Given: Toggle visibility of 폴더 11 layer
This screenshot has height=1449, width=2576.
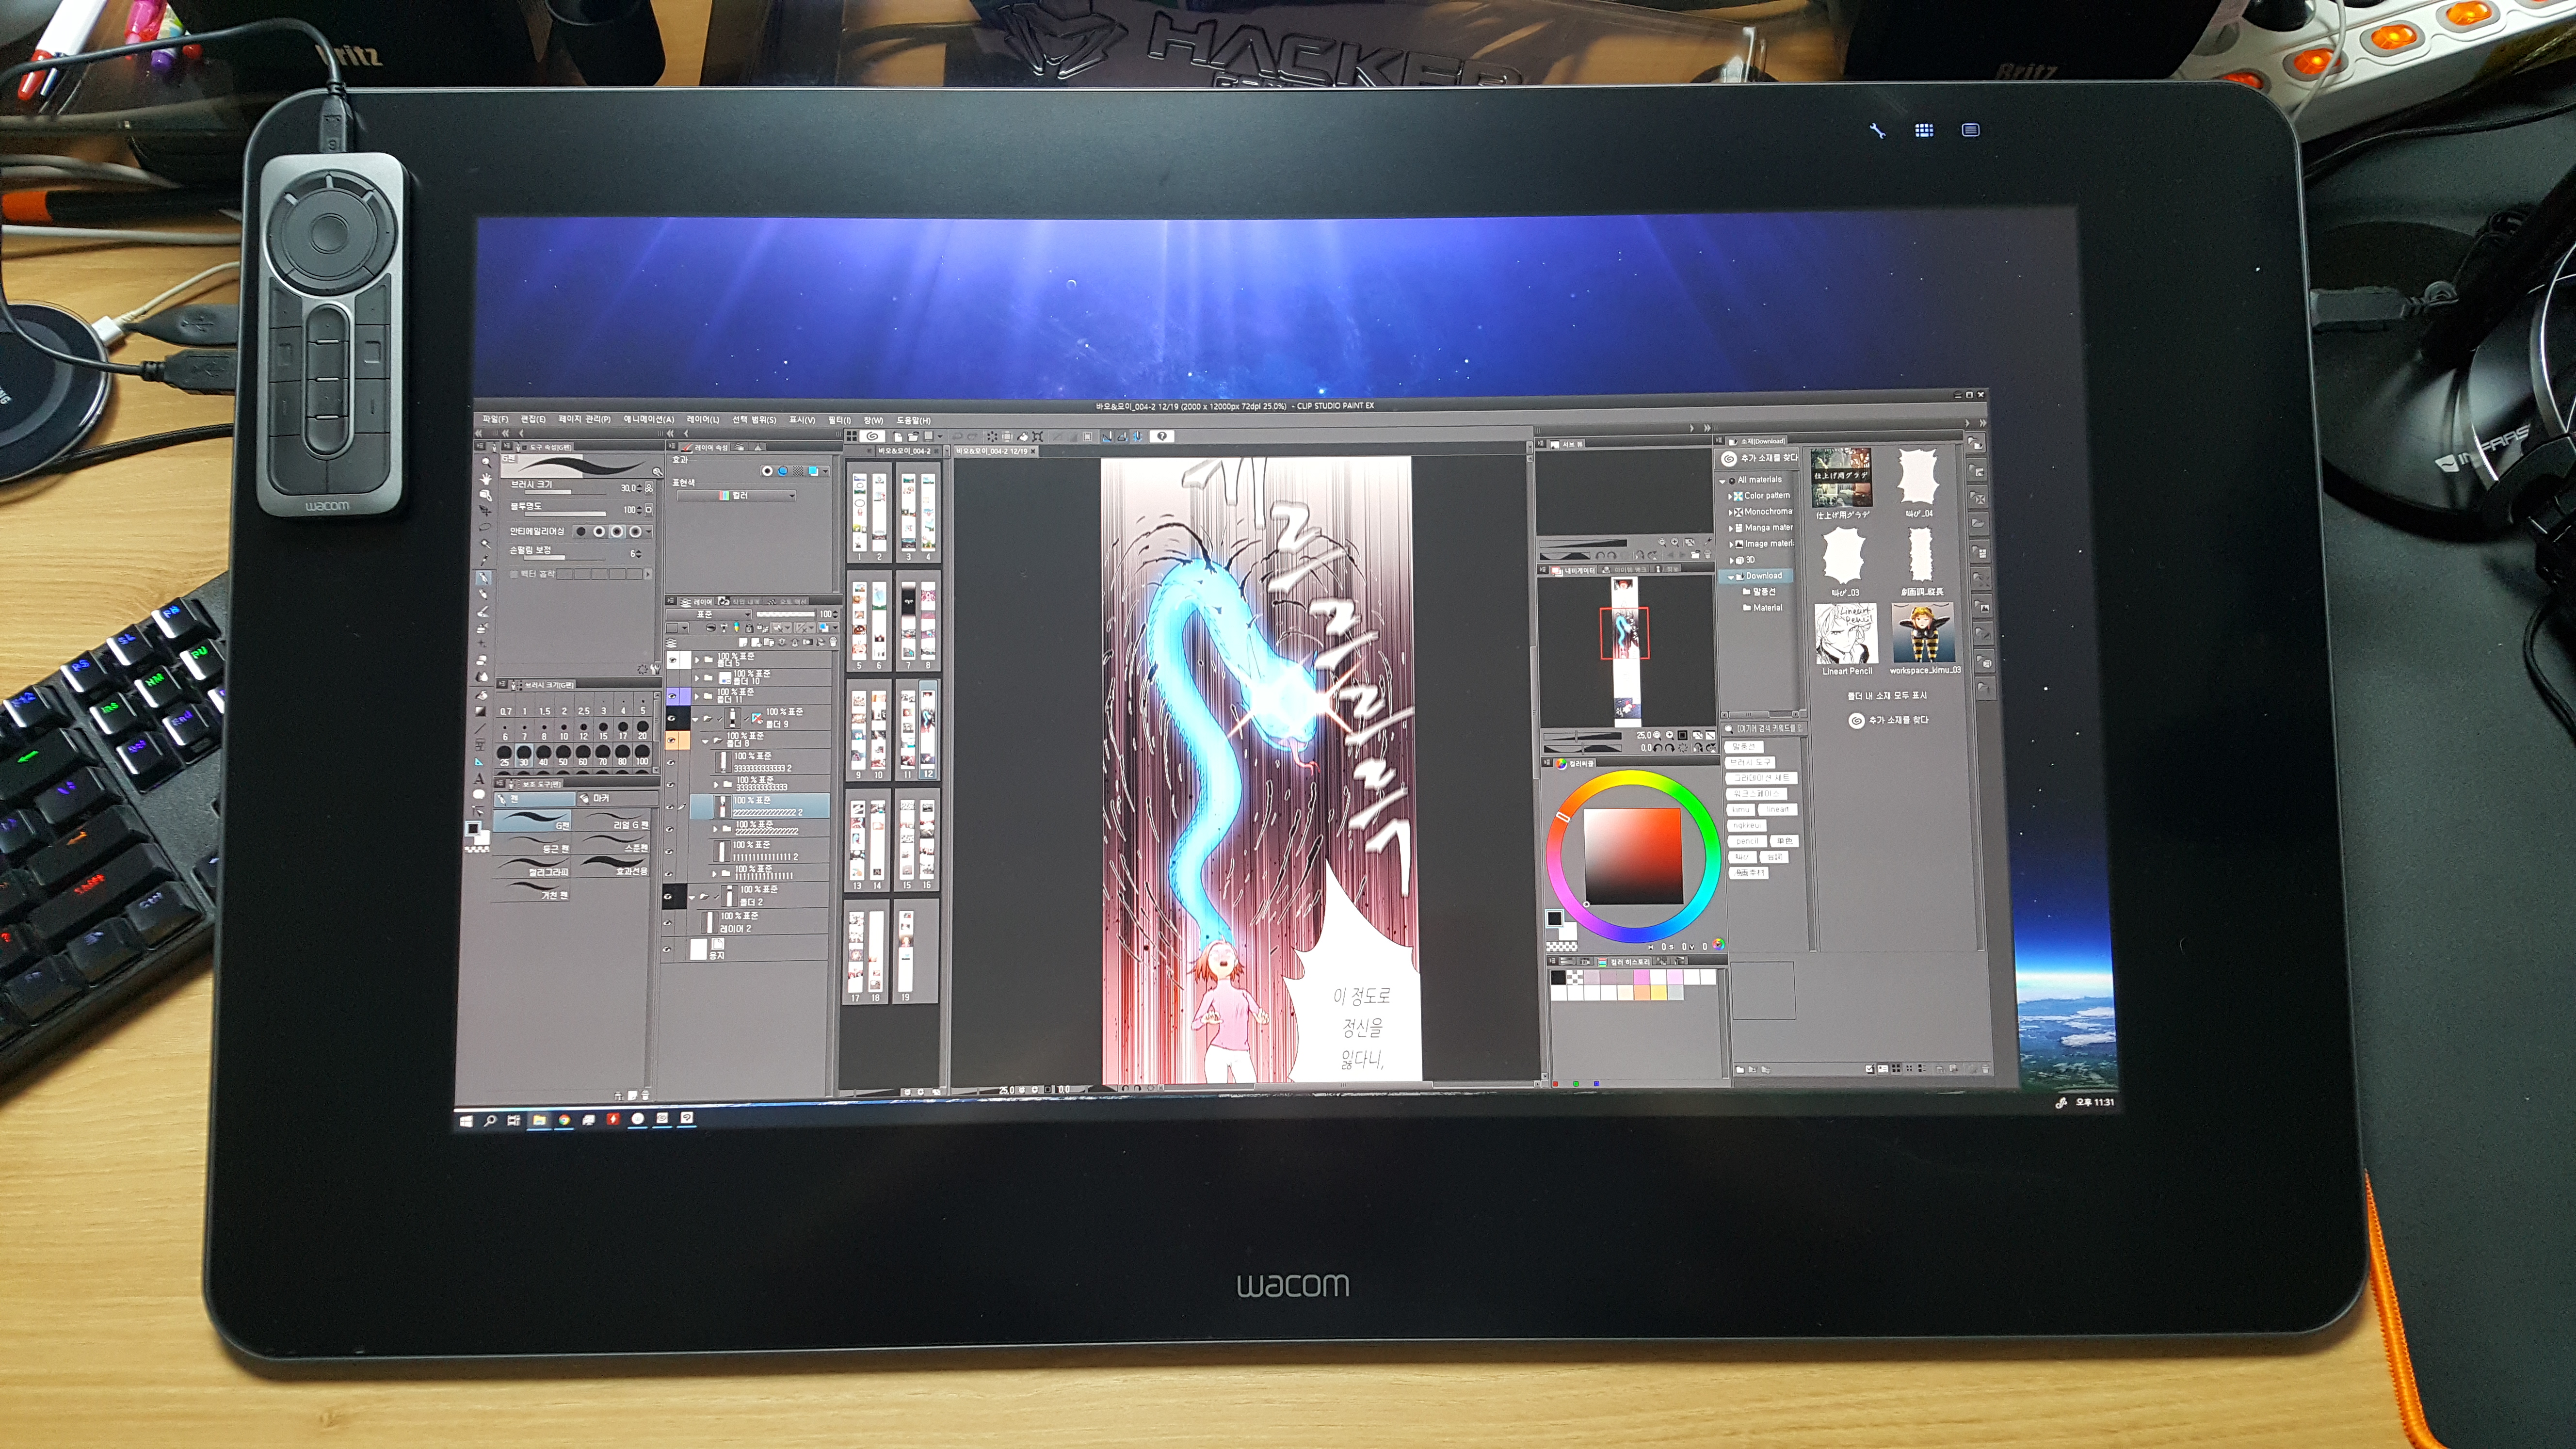Looking at the screenshot, I should pyautogui.click(x=672, y=695).
